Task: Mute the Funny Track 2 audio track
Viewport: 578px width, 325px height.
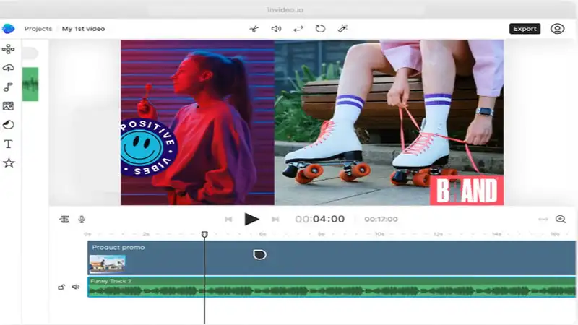Action: click(75, 287)
